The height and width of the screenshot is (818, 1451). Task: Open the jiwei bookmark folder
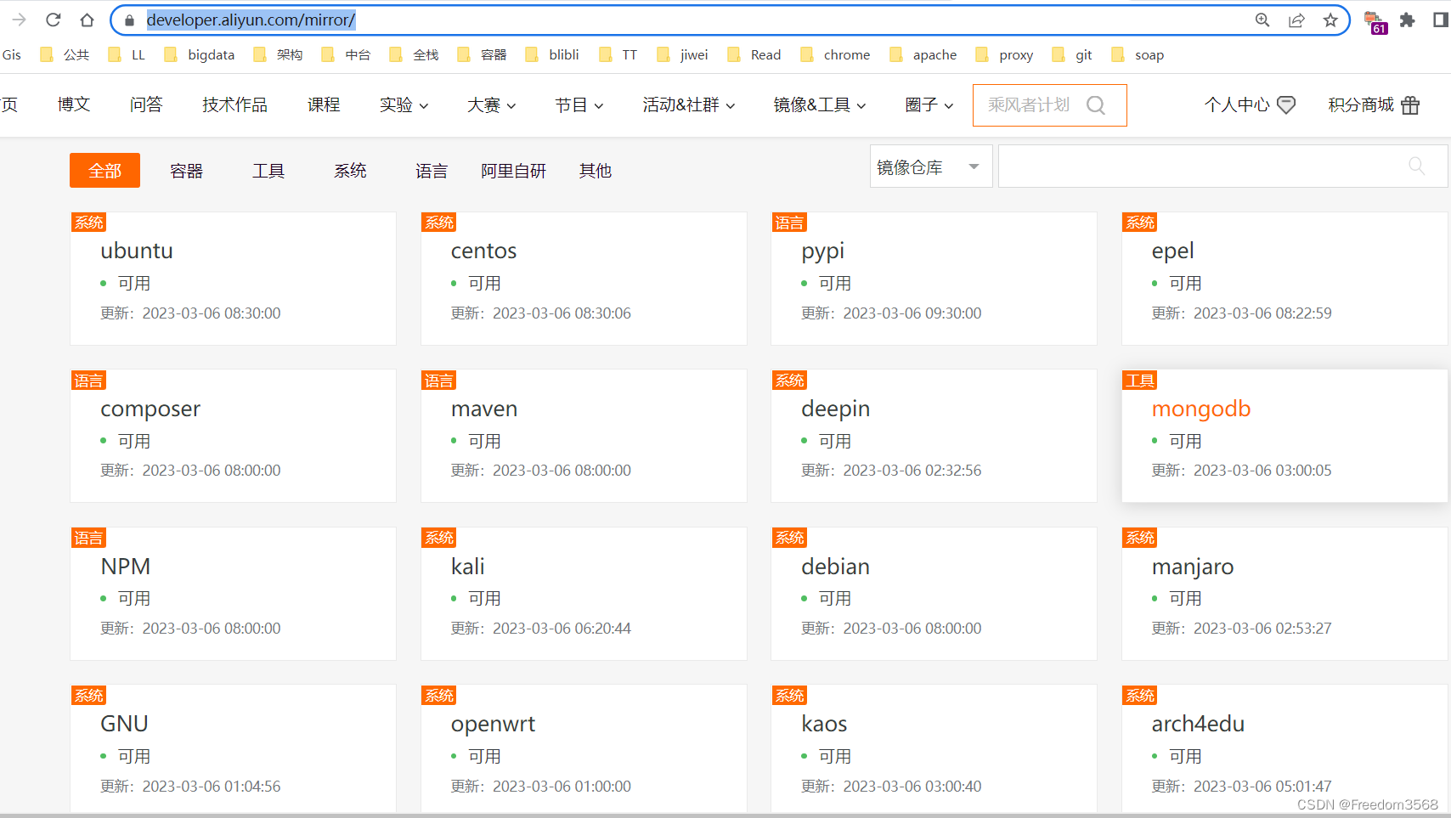(682, 54)
